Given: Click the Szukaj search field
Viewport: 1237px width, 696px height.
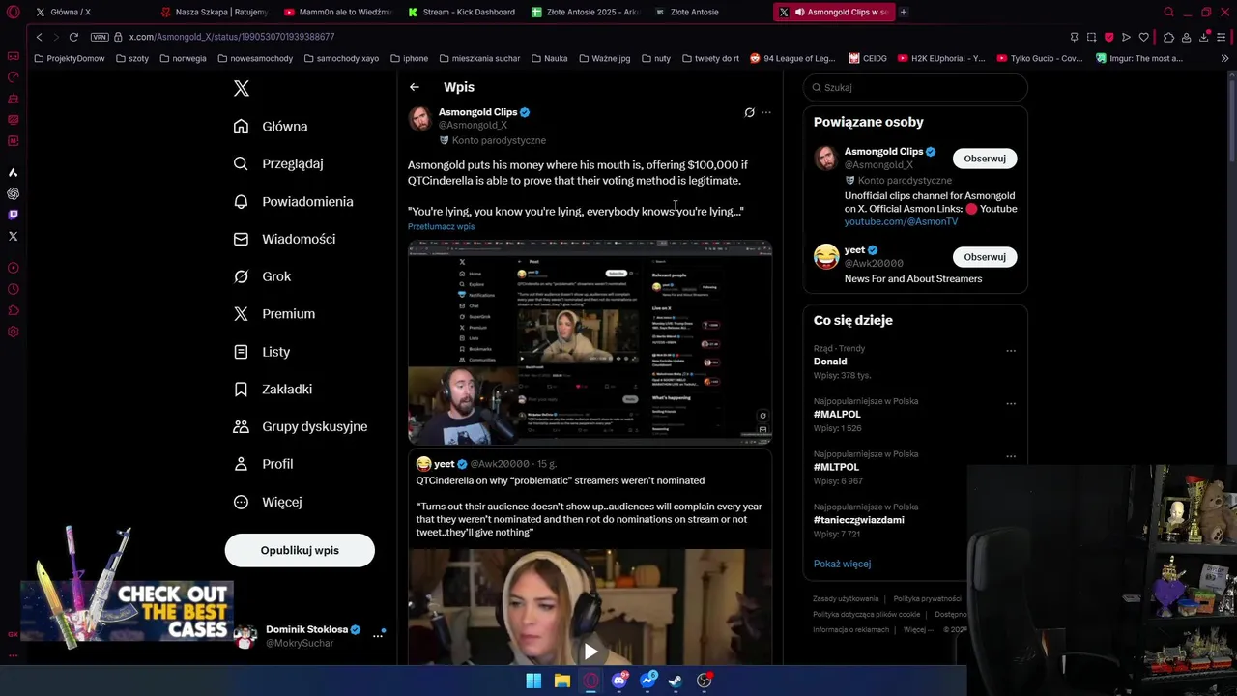Looking at the screenshot, I should point(915,87).
